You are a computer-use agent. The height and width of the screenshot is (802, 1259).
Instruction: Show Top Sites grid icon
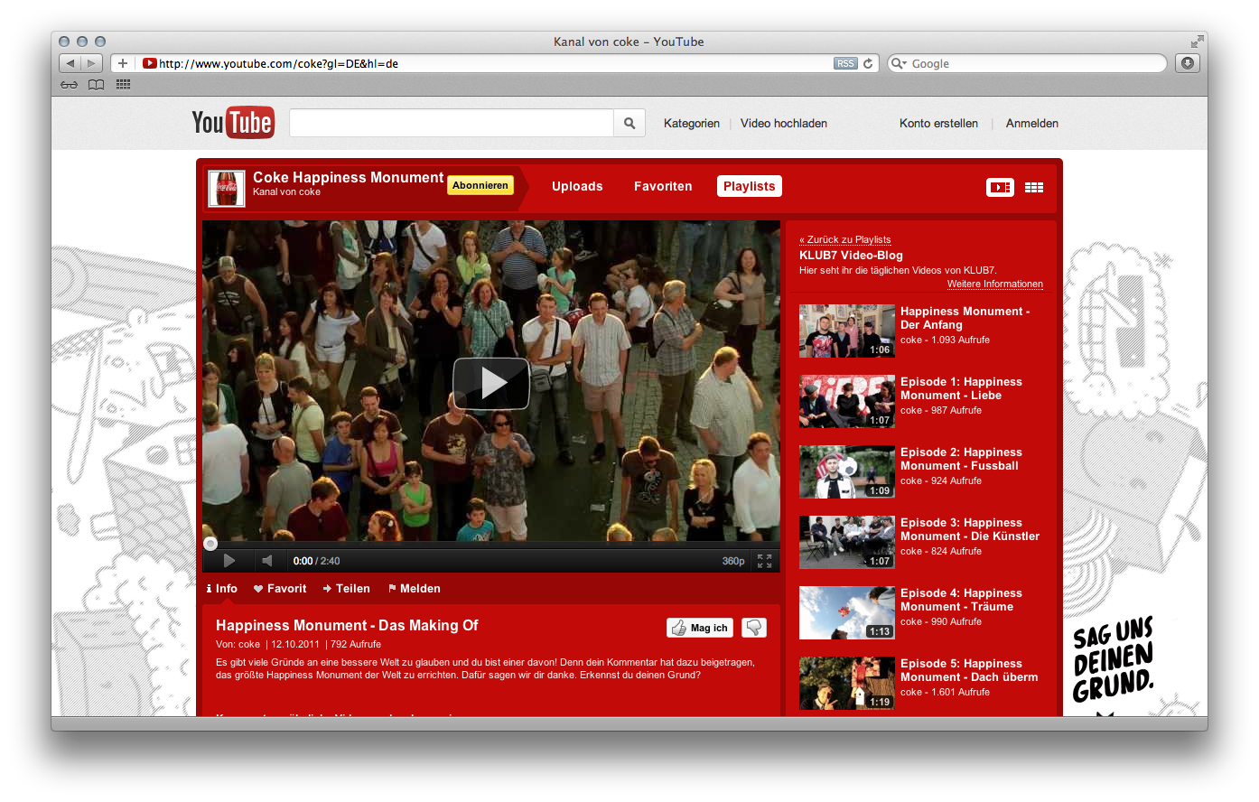(123, 85)
